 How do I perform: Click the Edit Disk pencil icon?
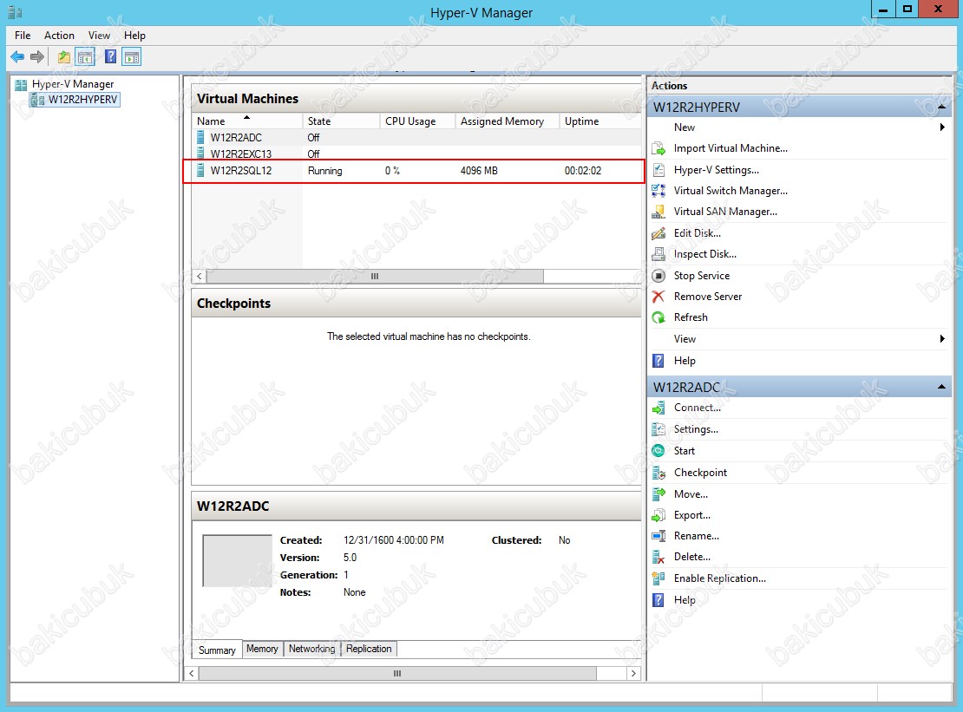pyautogui.click(x=658, y=233)
